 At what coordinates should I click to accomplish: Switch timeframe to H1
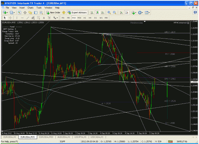(x=85, y=18)
